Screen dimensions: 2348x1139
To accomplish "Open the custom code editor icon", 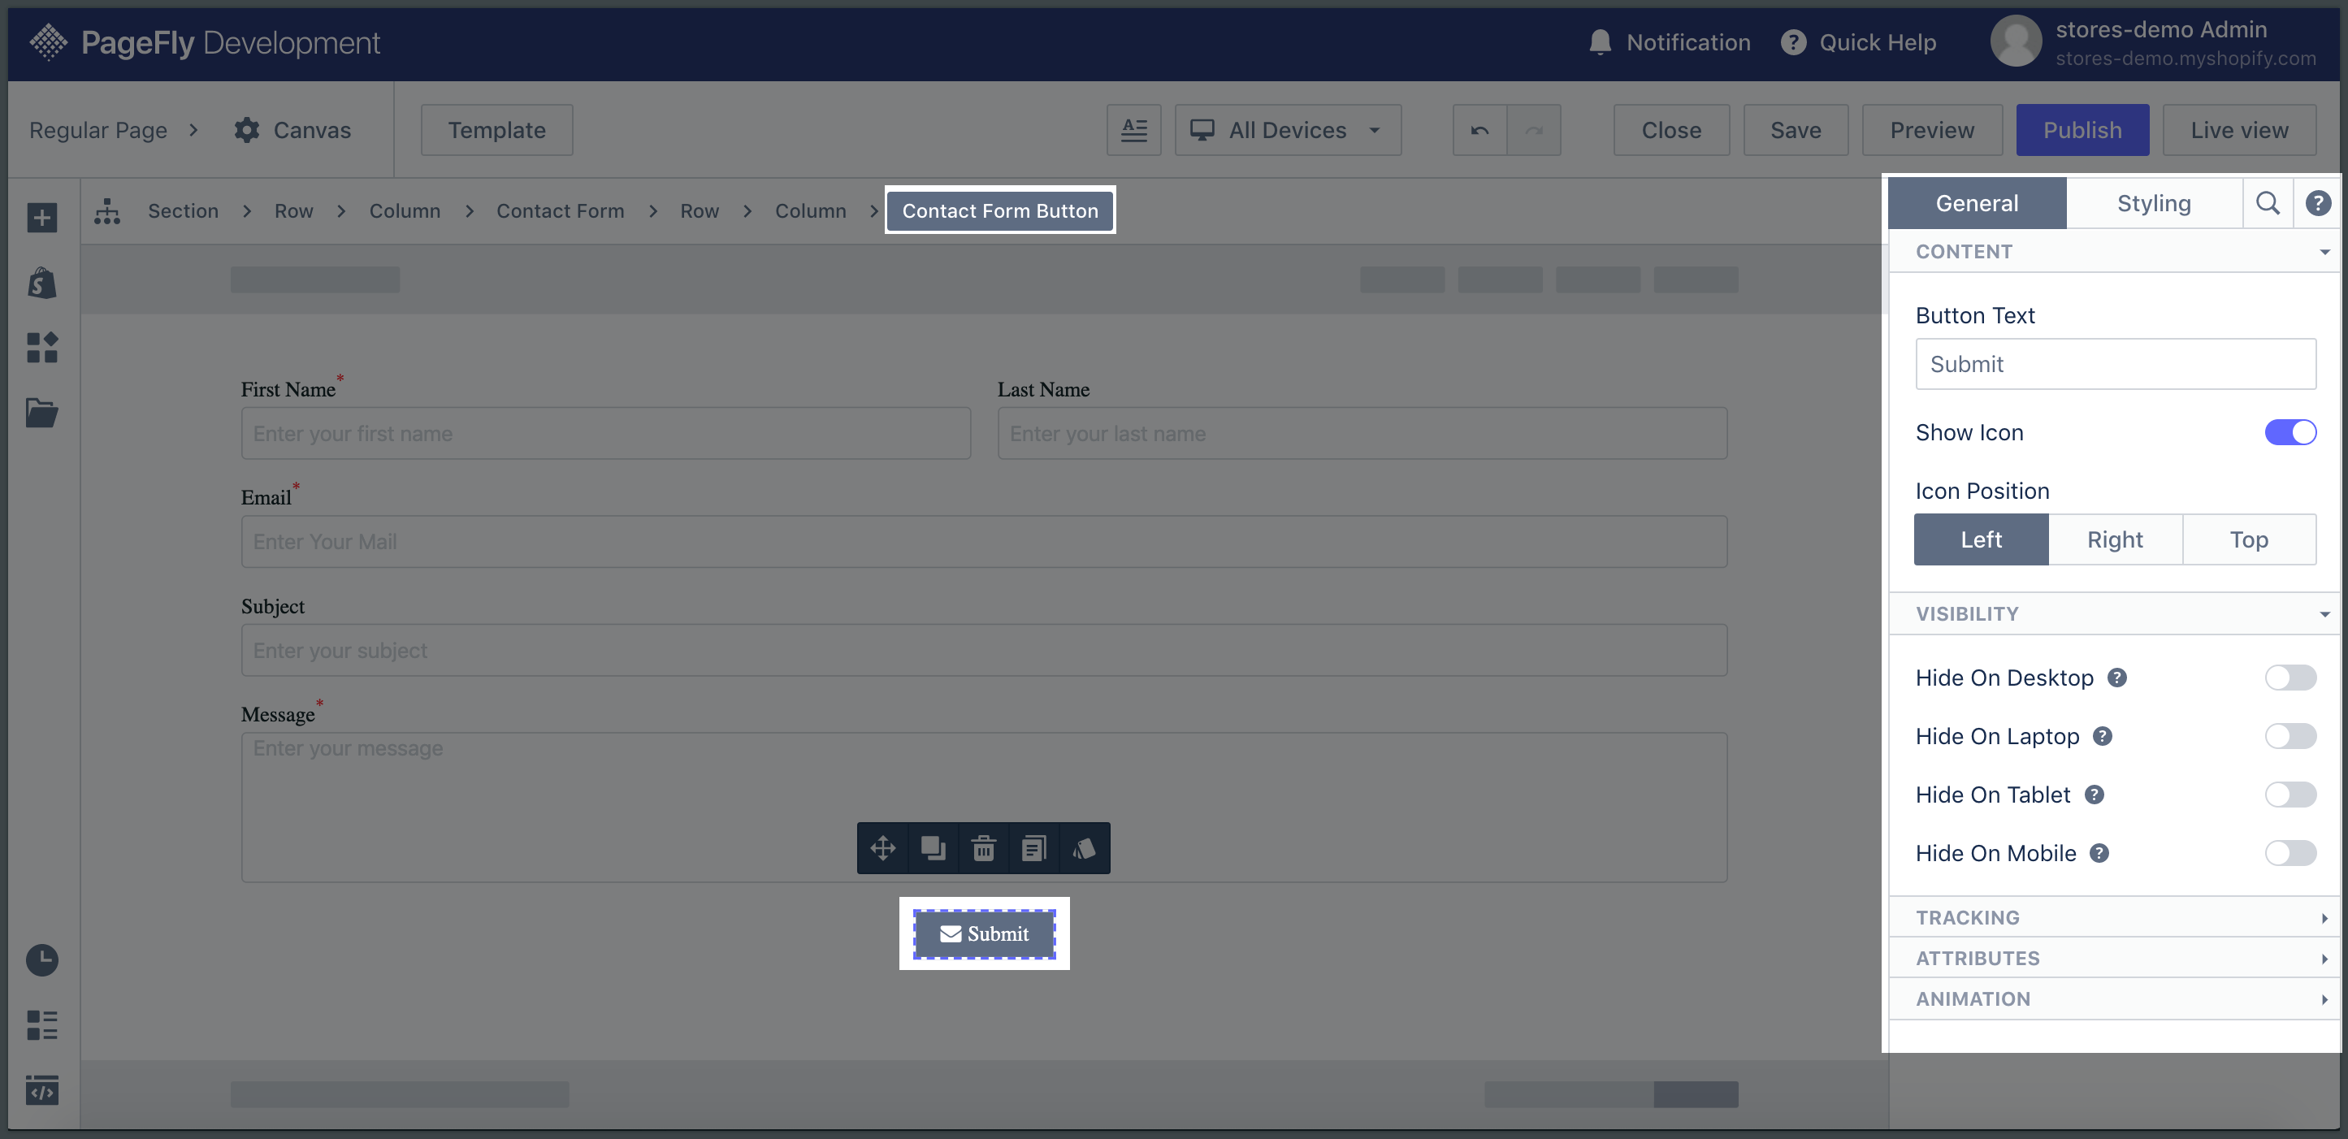I will [x=42, y=1089].
